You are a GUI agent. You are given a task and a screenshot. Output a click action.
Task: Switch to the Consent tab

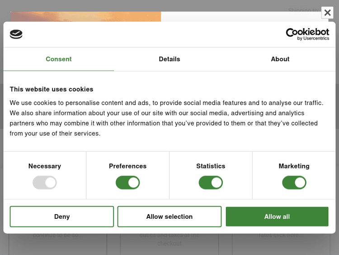click(59, 59)
